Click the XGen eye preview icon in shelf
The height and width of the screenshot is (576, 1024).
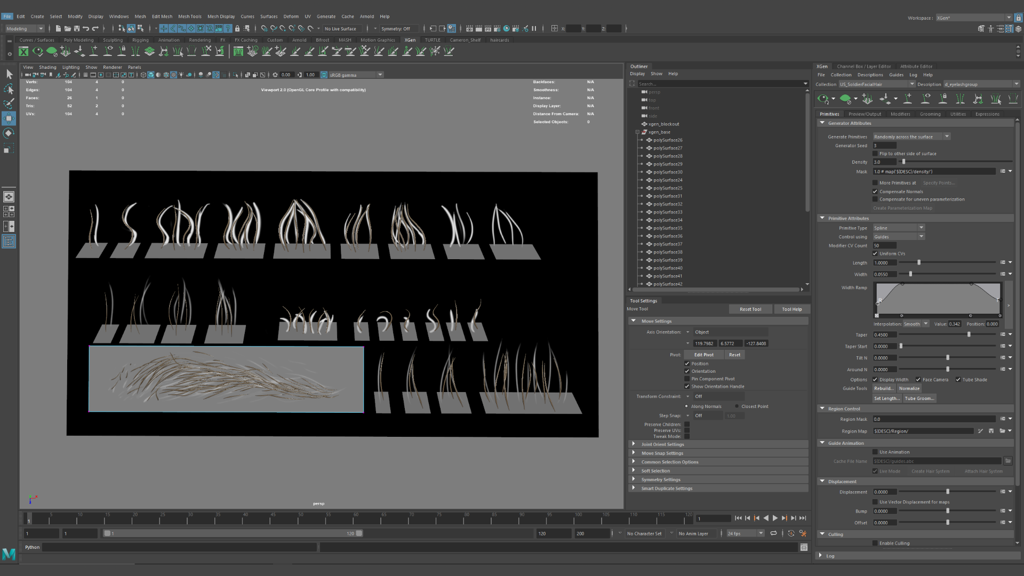click(x=37, y=51)
